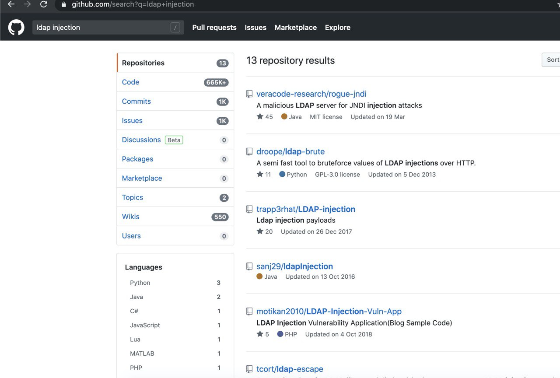
Task: Select the Topics filter in sidebar
Action: pyautogui.click(x=175, y=197)
